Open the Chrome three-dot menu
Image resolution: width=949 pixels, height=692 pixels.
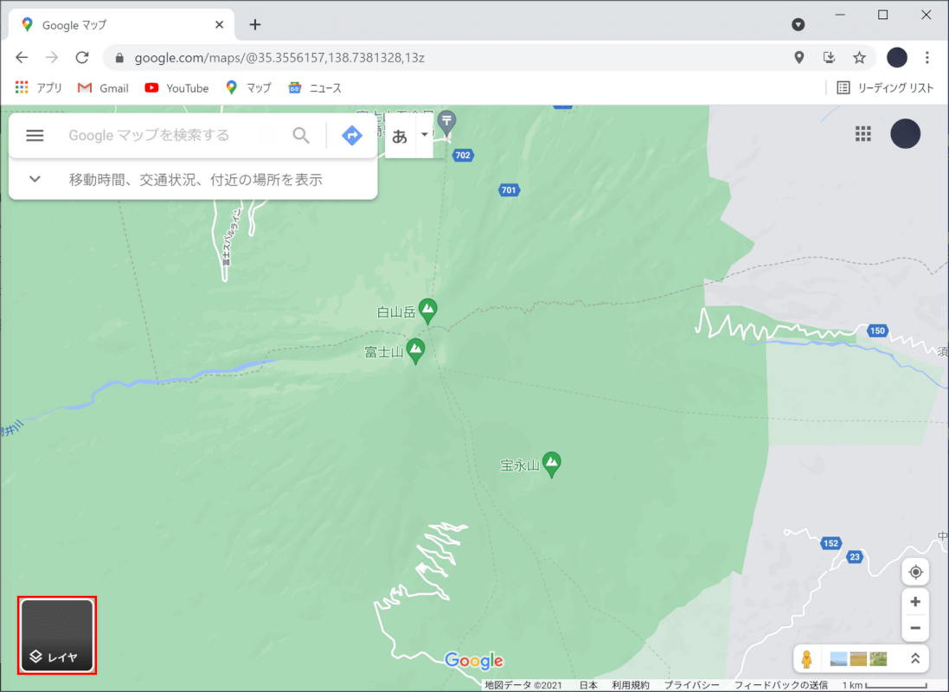(927, 57)
